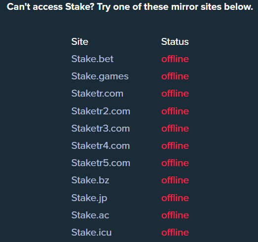Open the Stake.bz mirror link
Screen dimensions: 258x242
90,180
